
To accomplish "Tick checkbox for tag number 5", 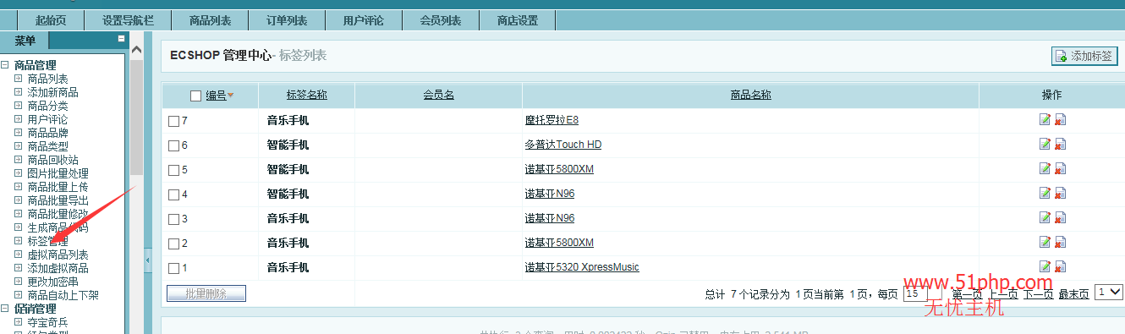I will coord(173,170).
